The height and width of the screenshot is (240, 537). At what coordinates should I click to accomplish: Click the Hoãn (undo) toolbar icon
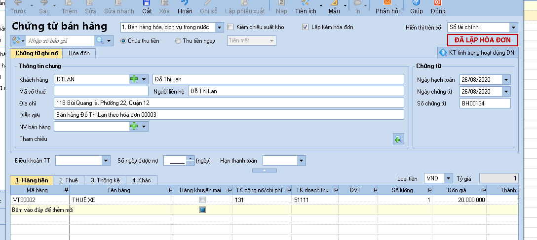[x=185, y=7]
